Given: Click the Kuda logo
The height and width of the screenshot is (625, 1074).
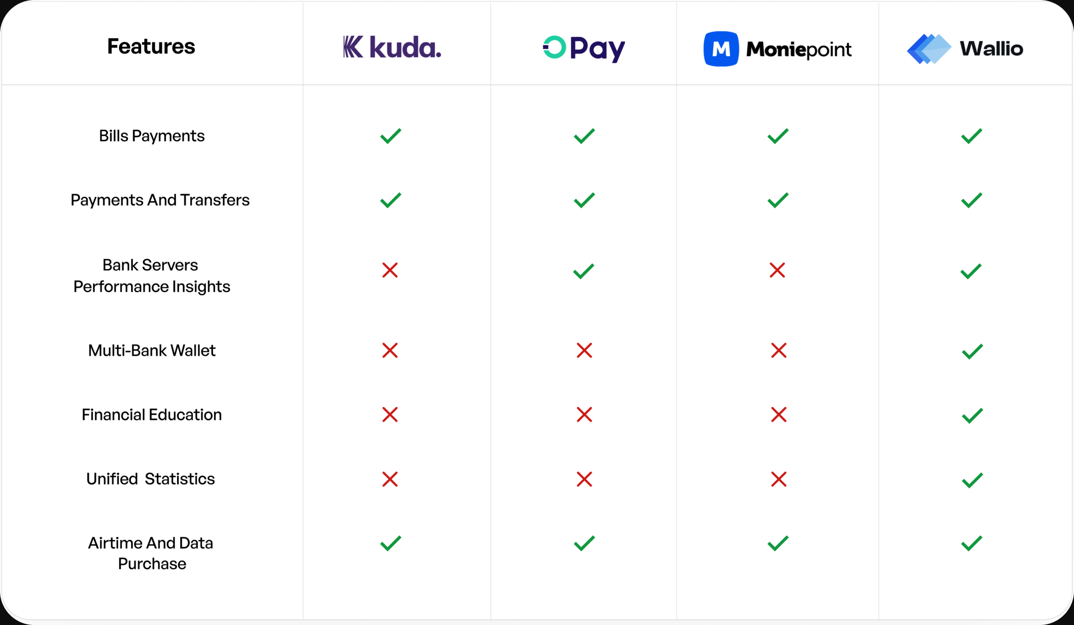Looking at the screenshot, I should click(392, 47).
